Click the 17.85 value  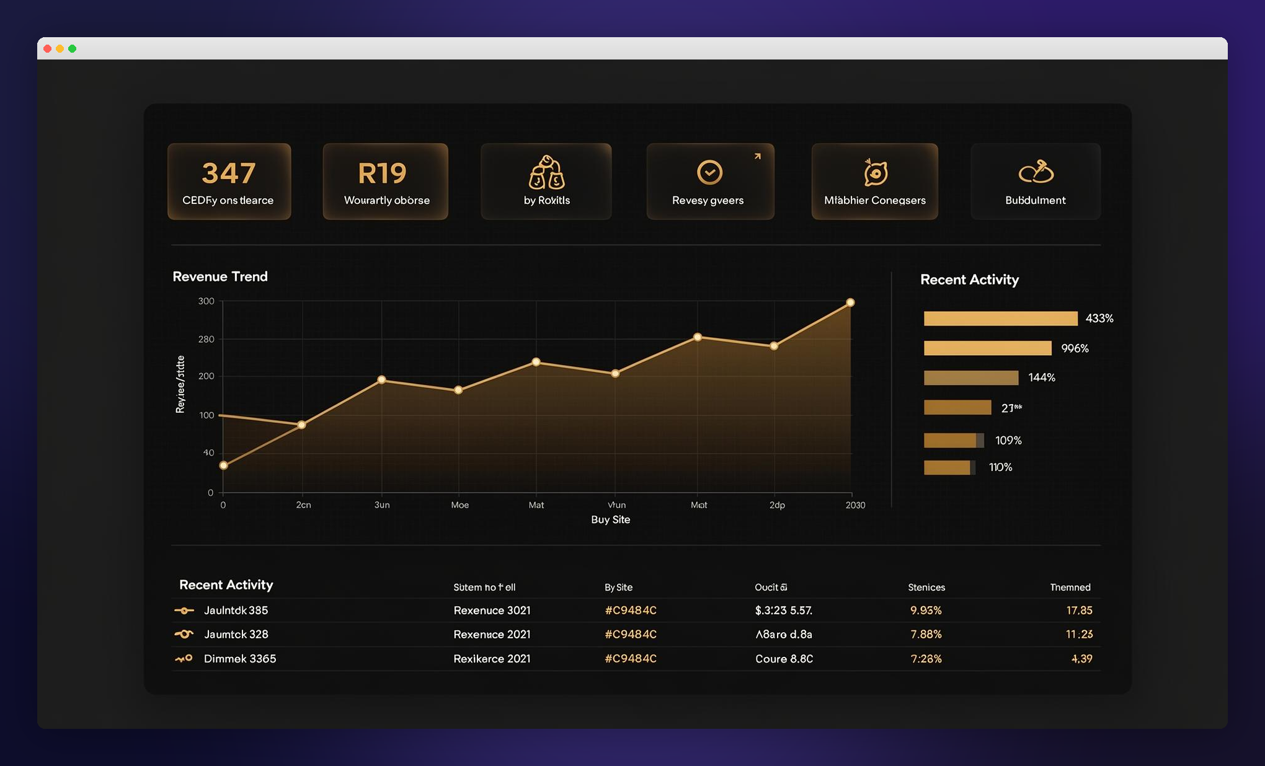pyautogui.click(x=1079, y=610)
